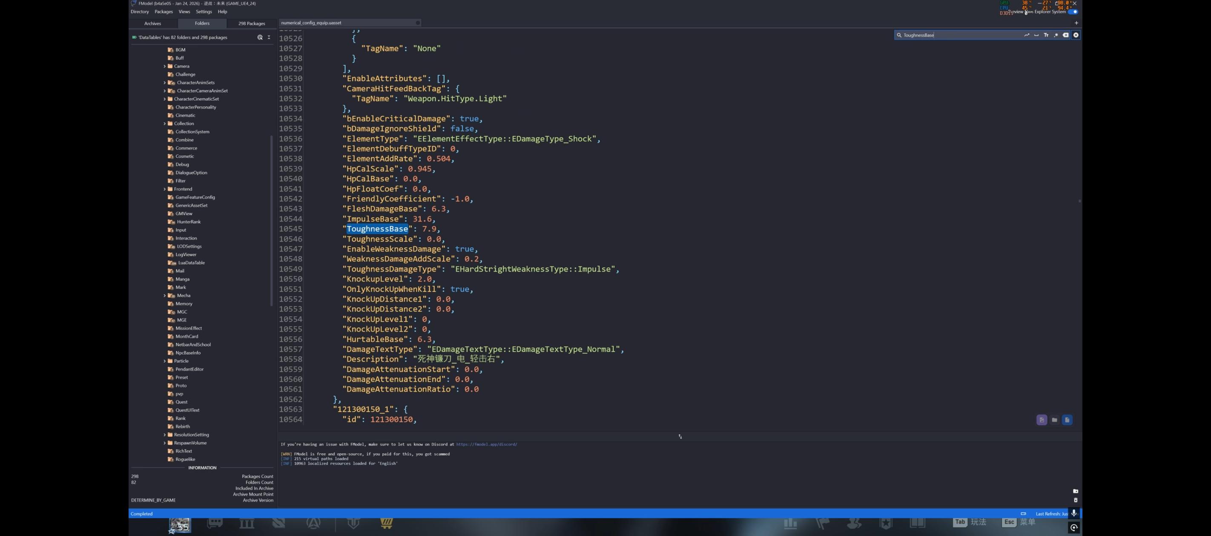Expand the Camera folder
The image size is (1211, 536).
[x=164, y=66]
